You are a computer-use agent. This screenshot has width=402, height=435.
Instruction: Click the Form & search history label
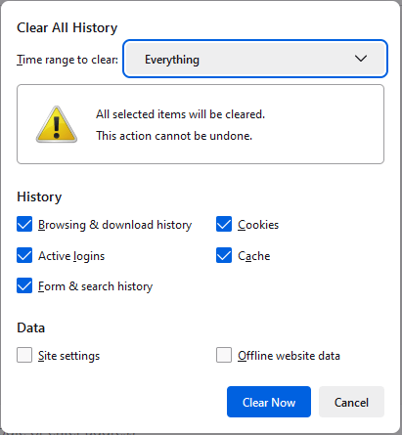(95, 286)
